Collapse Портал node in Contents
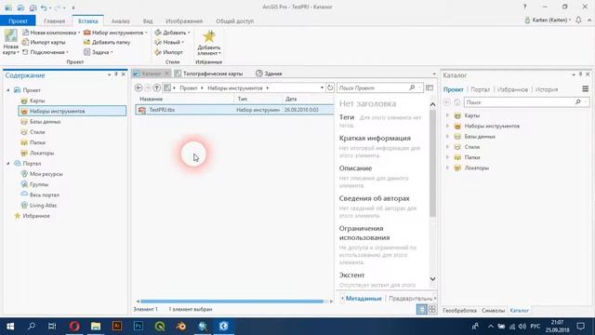 (x=8, y=164)
